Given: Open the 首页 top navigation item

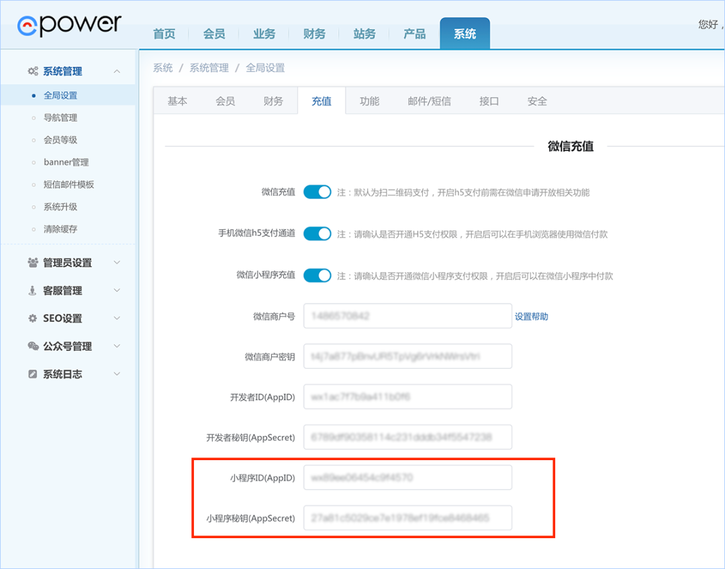Looking at the screenshot, I should tap(164, 34).
